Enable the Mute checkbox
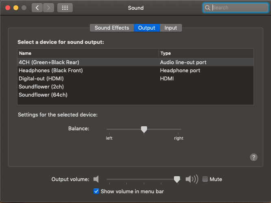Screen dimensions: 271x203 tap(205, 179)
